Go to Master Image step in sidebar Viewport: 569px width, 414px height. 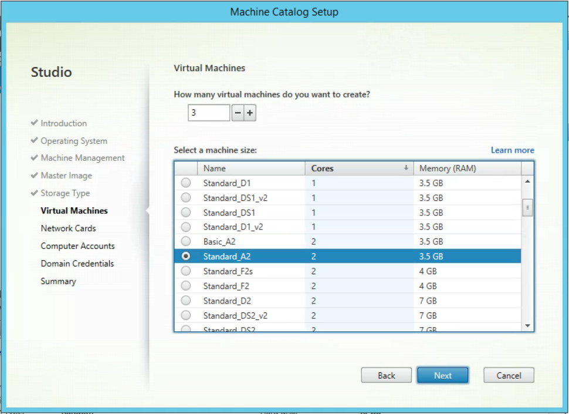[x=66, y=176]
